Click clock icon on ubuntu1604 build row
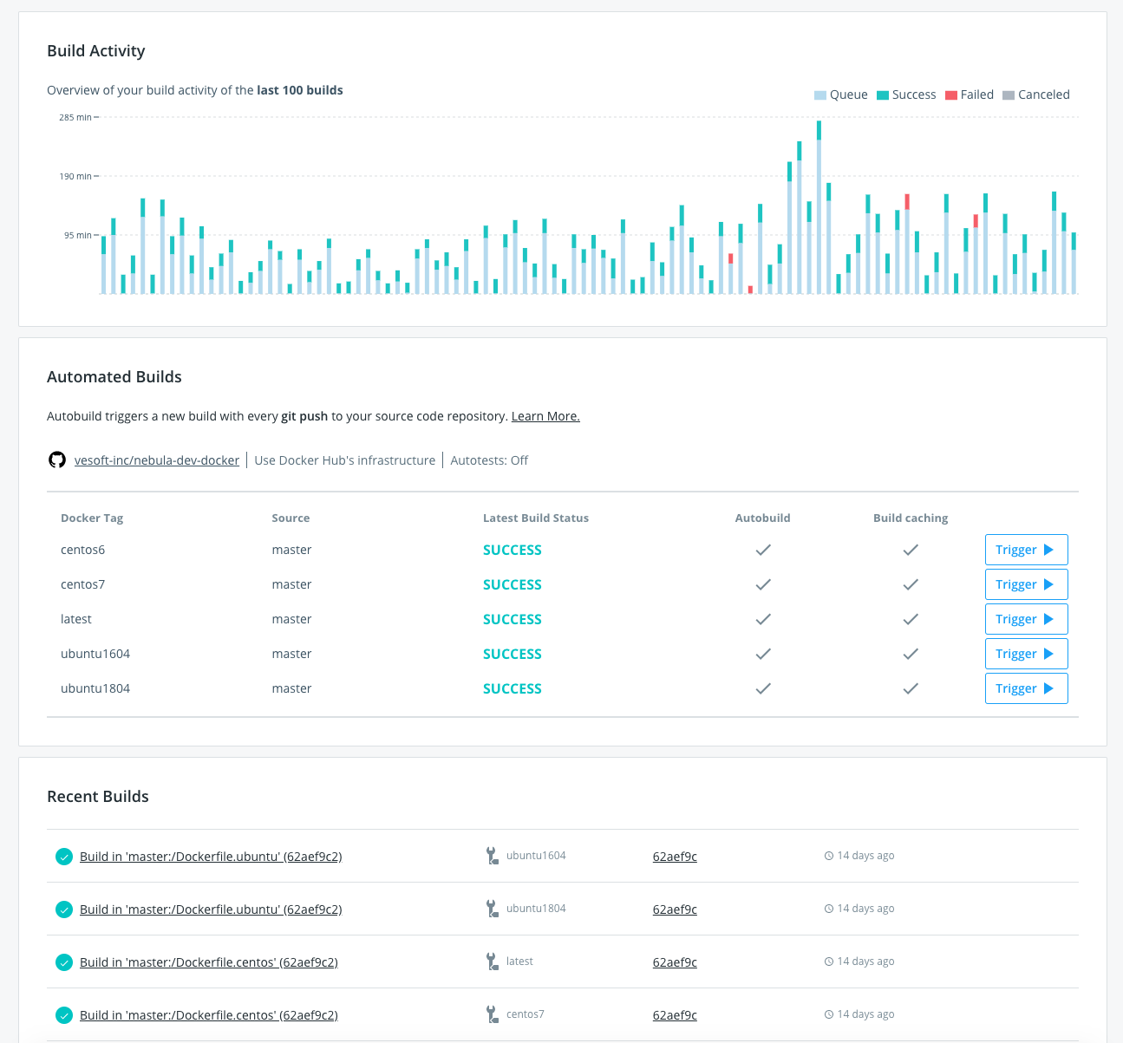1123x1043 pixels. click(x=829, y=856)
